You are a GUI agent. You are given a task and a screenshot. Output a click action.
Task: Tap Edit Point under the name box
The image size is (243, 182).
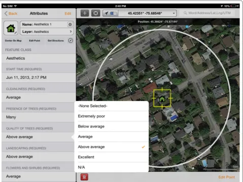[x=34, y=40]
